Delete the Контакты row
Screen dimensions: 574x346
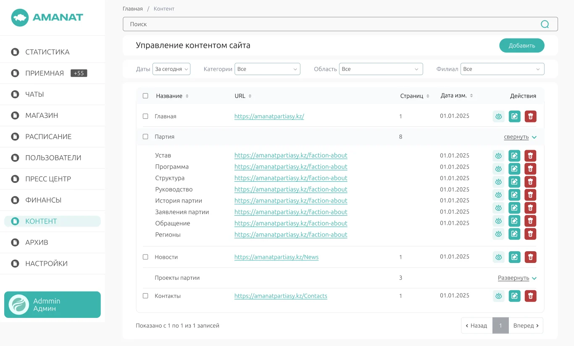click(x=531, y=296)
